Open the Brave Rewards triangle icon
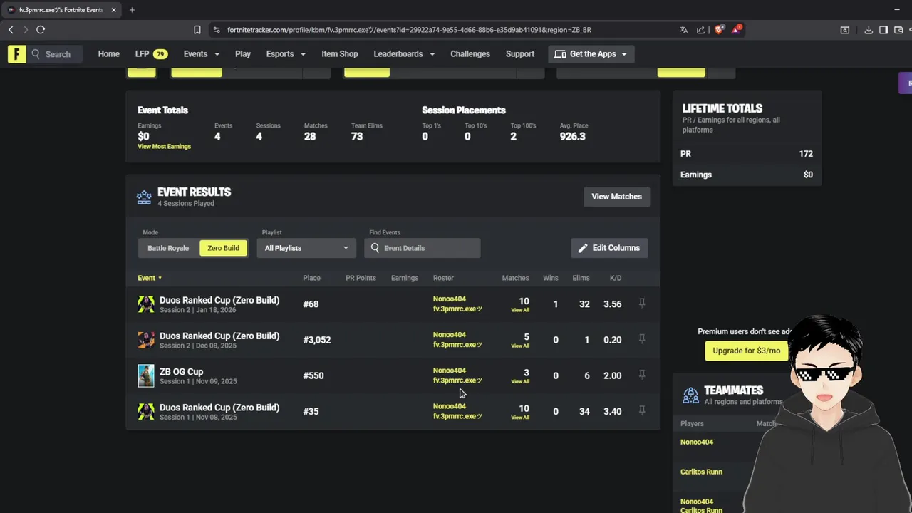The width and height of the screenshot is (912, 513). (737, 30)
